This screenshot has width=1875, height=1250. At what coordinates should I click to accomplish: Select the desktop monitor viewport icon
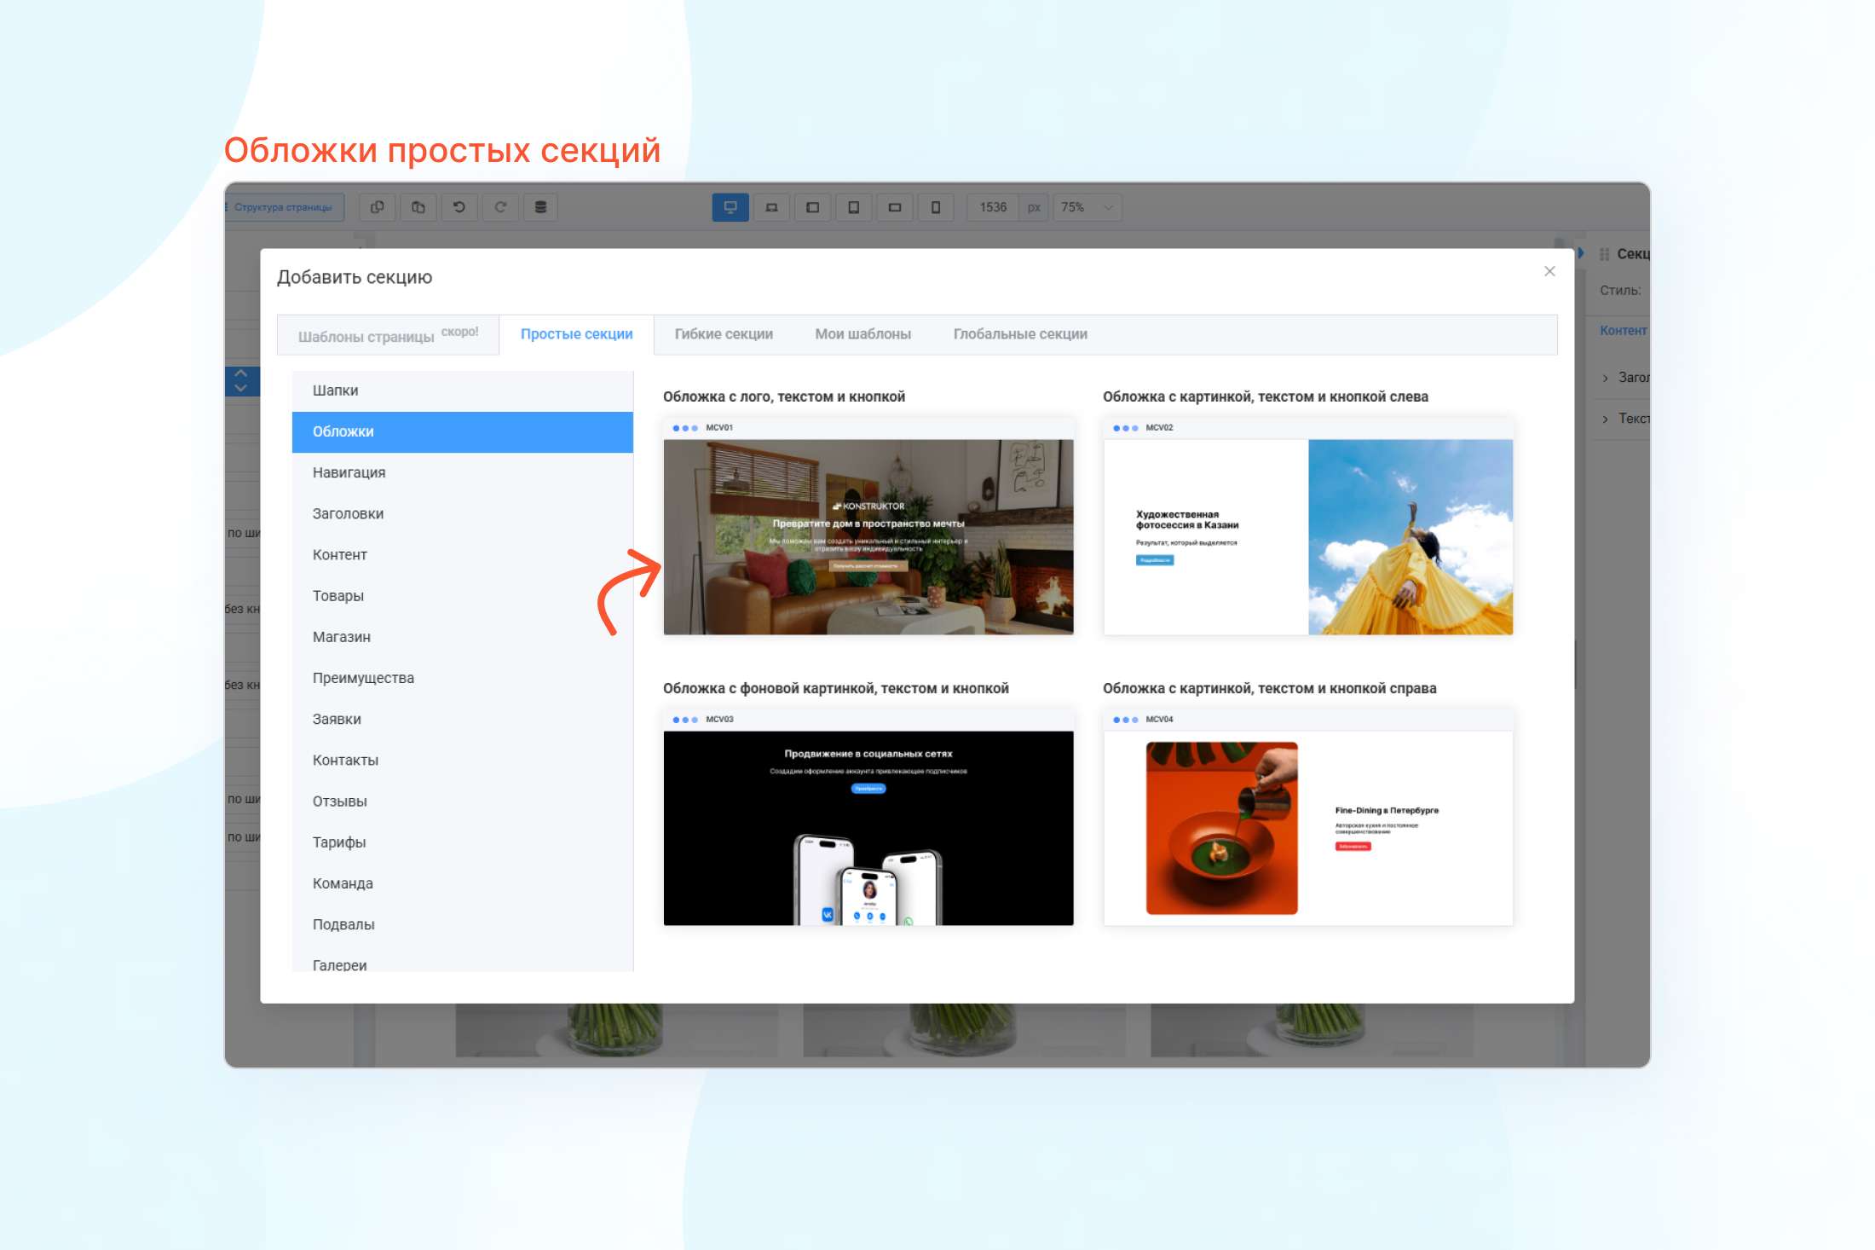[x=730, y=207]
